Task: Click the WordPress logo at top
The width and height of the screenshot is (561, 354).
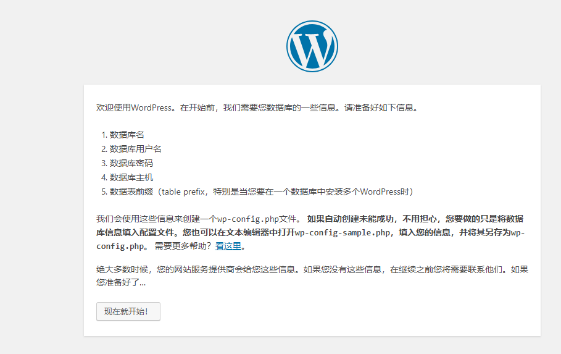Action: click(312, 46)
